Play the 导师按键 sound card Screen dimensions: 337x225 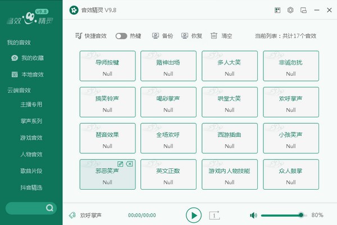click(x=107, y=66)
